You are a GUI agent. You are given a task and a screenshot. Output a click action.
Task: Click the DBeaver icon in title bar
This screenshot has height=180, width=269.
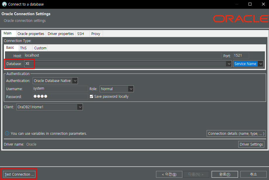click(x=4, y=4)
